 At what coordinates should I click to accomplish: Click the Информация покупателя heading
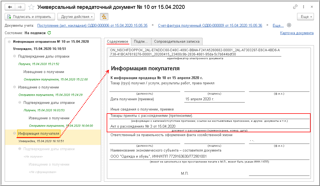145,68
